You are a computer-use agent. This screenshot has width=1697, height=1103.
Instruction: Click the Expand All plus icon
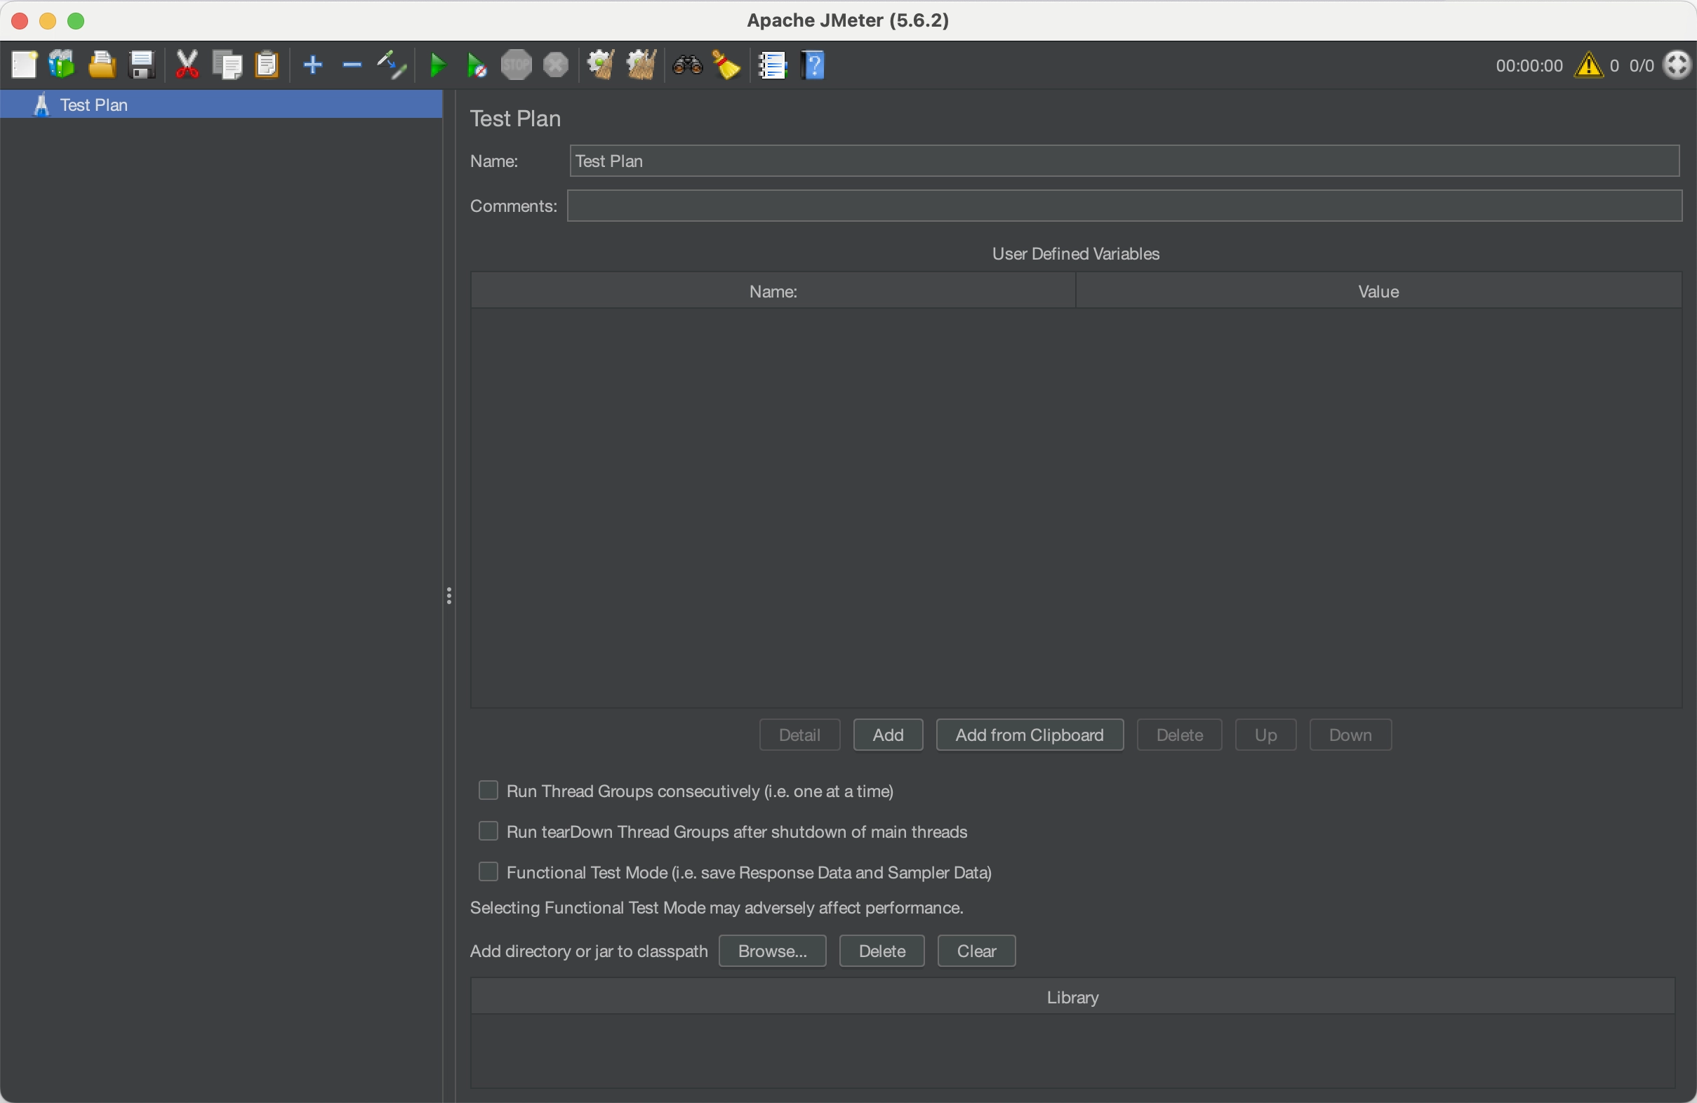[312, 65]
